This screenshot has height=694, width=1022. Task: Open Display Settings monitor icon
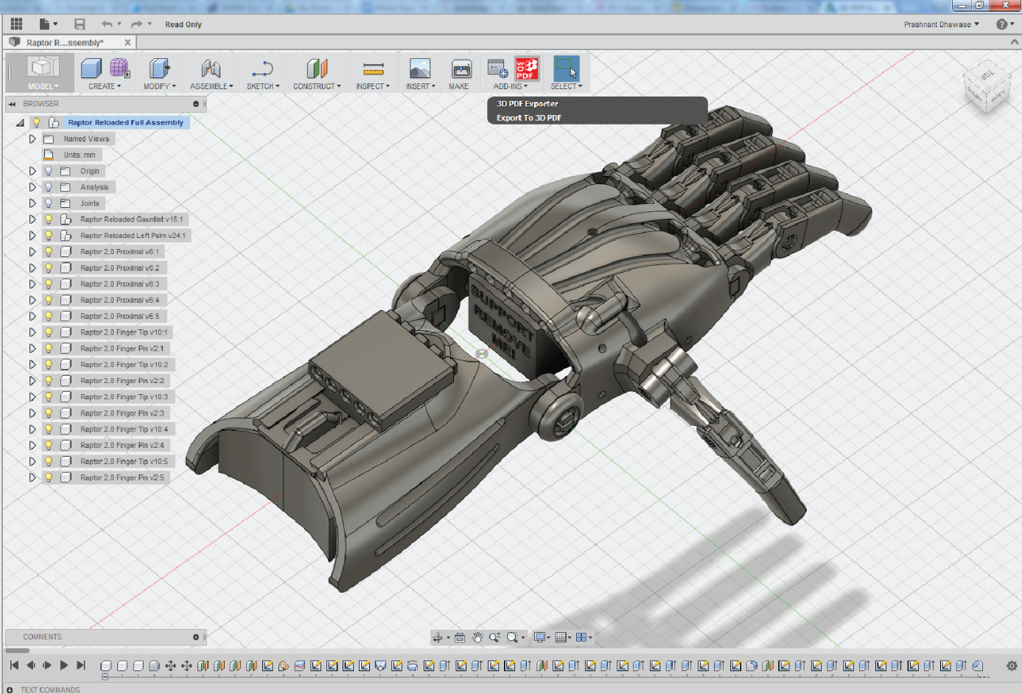(x=540, y=637)
